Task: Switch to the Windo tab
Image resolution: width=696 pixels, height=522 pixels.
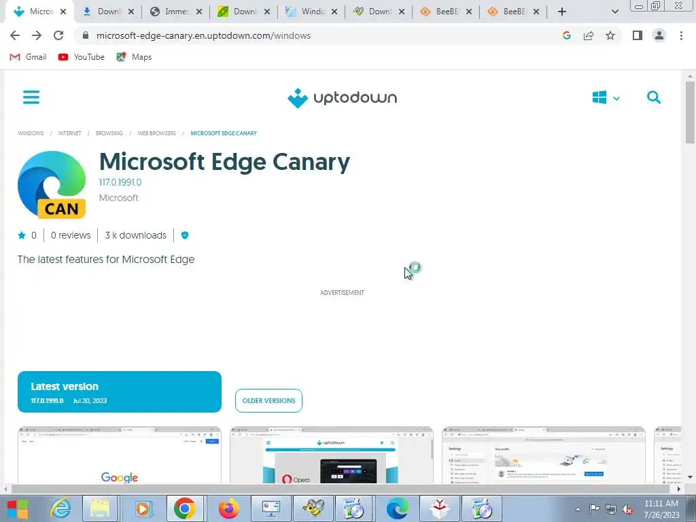Action: 311,12
